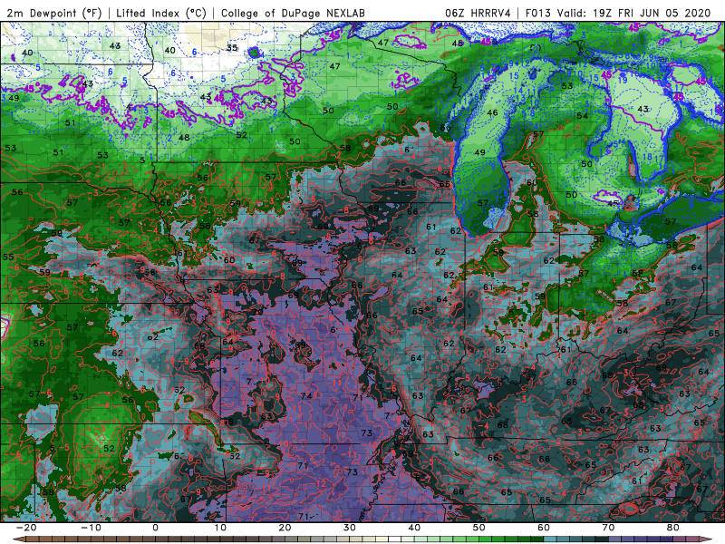Click the 20 label on the color scale
725x544 pixels.
[x=285, y=528]
